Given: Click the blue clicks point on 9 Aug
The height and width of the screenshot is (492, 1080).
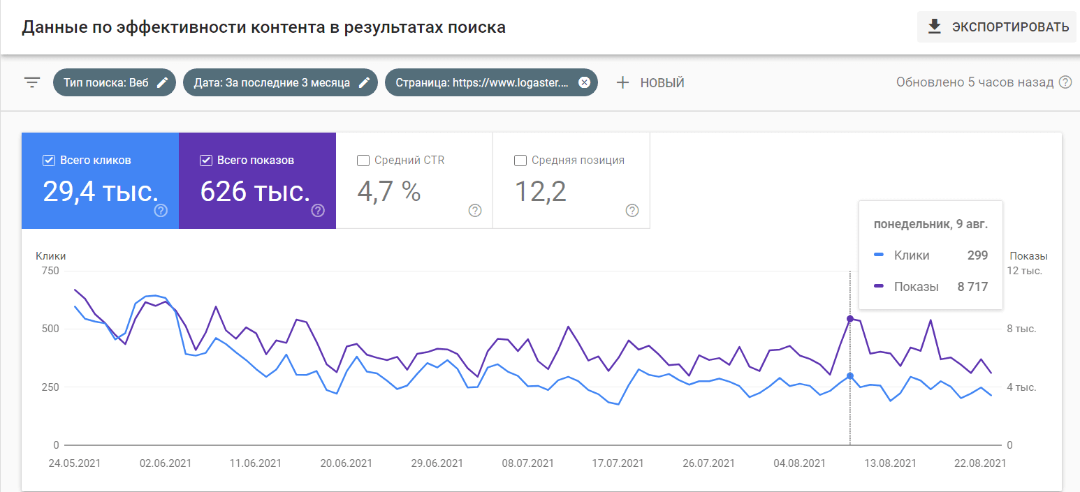Looking at the screenshot, I should (850, 375).
